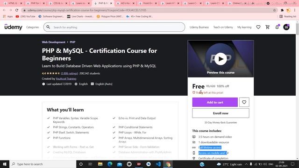The height and width of the screenshot is (168, 299).
Task: Open the Categories menu
Action: point(32,27)
